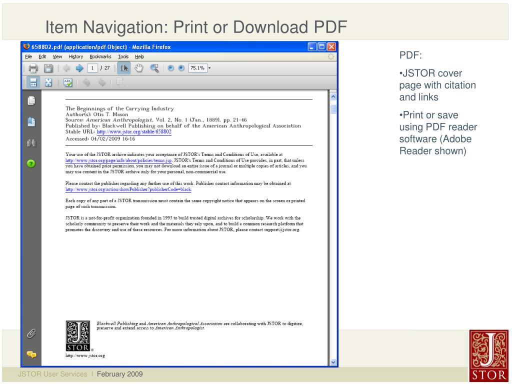Open the JSTOR terms.jsp policies link
This screenshot has height=384, width=512.
pyautogui.click(x=118, y=160)
